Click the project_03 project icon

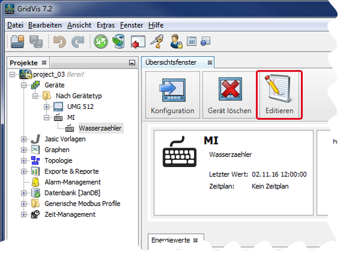(25, 74)
